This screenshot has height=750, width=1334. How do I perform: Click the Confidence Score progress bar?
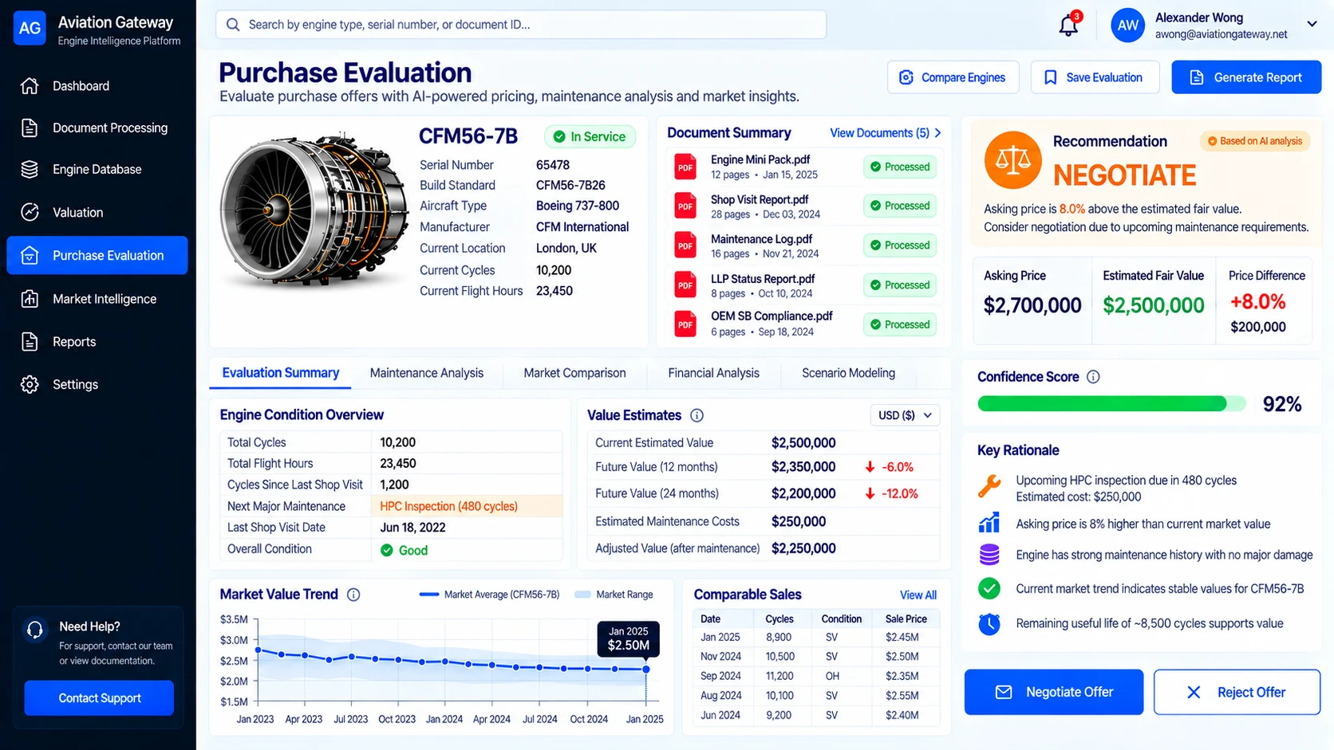[x=1111, y=404]
